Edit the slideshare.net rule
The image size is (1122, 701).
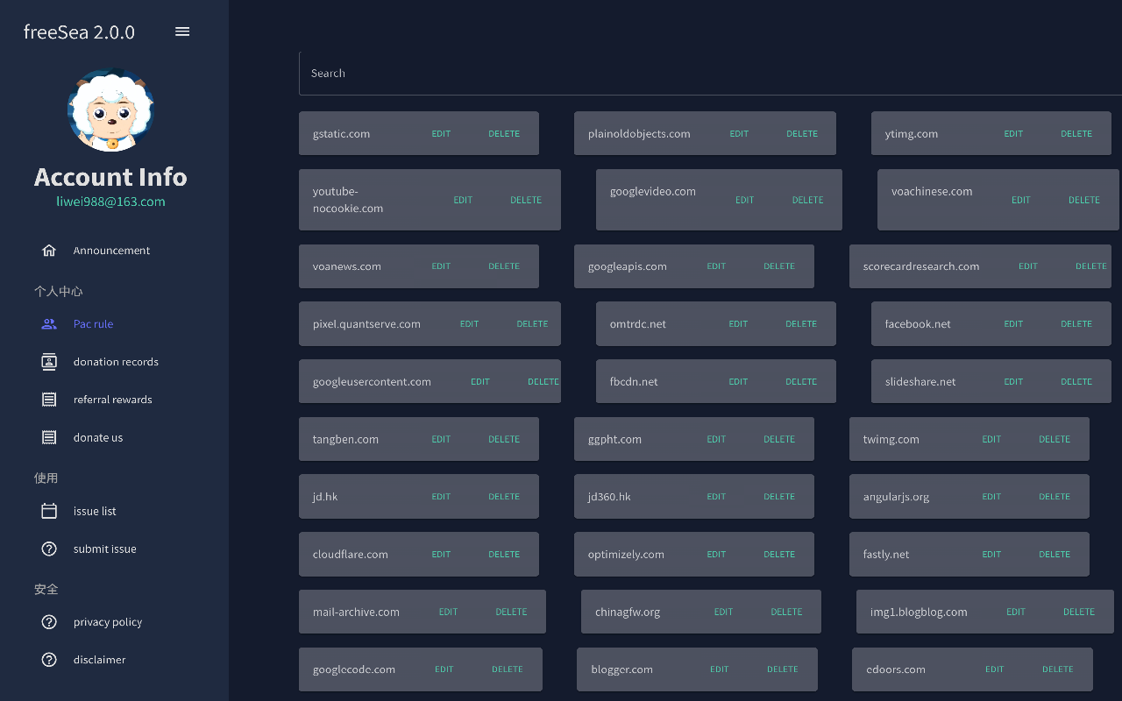(1013, 382)
